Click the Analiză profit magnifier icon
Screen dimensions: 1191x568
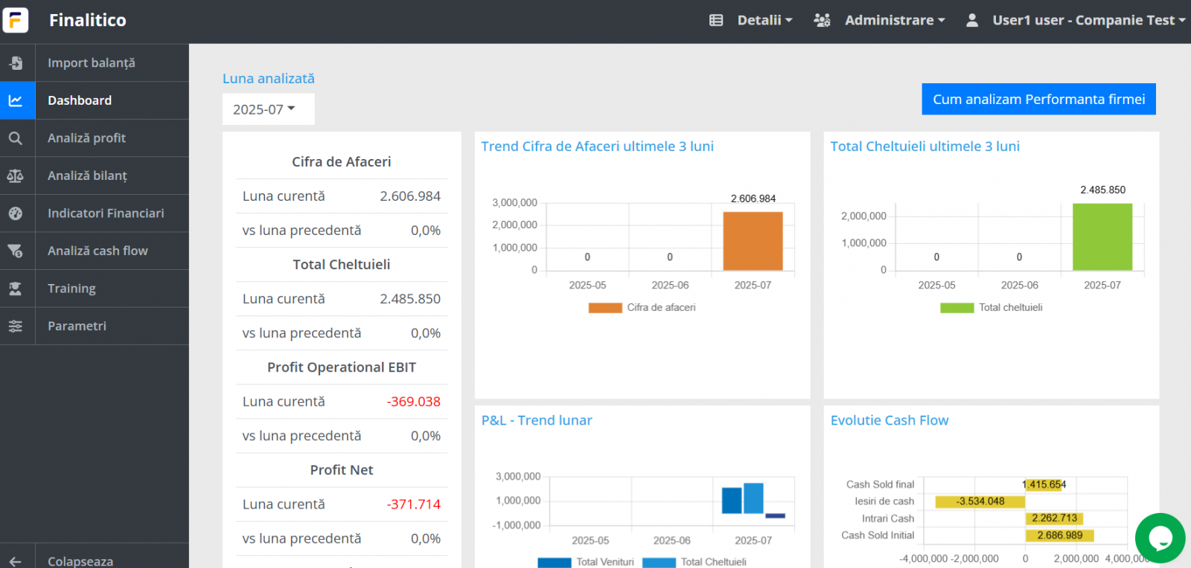point(16,138)
